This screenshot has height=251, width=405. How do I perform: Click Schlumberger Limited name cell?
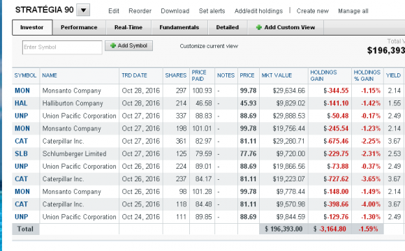coord(75,154)
